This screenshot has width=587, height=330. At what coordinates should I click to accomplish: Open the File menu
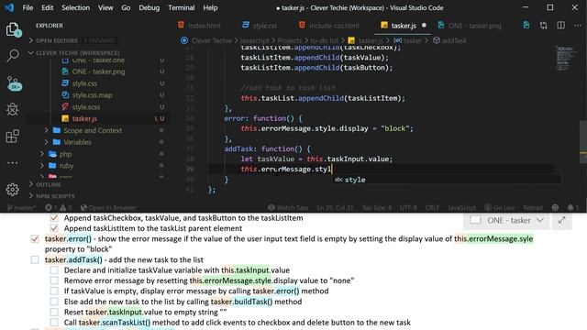click(28, 7)
